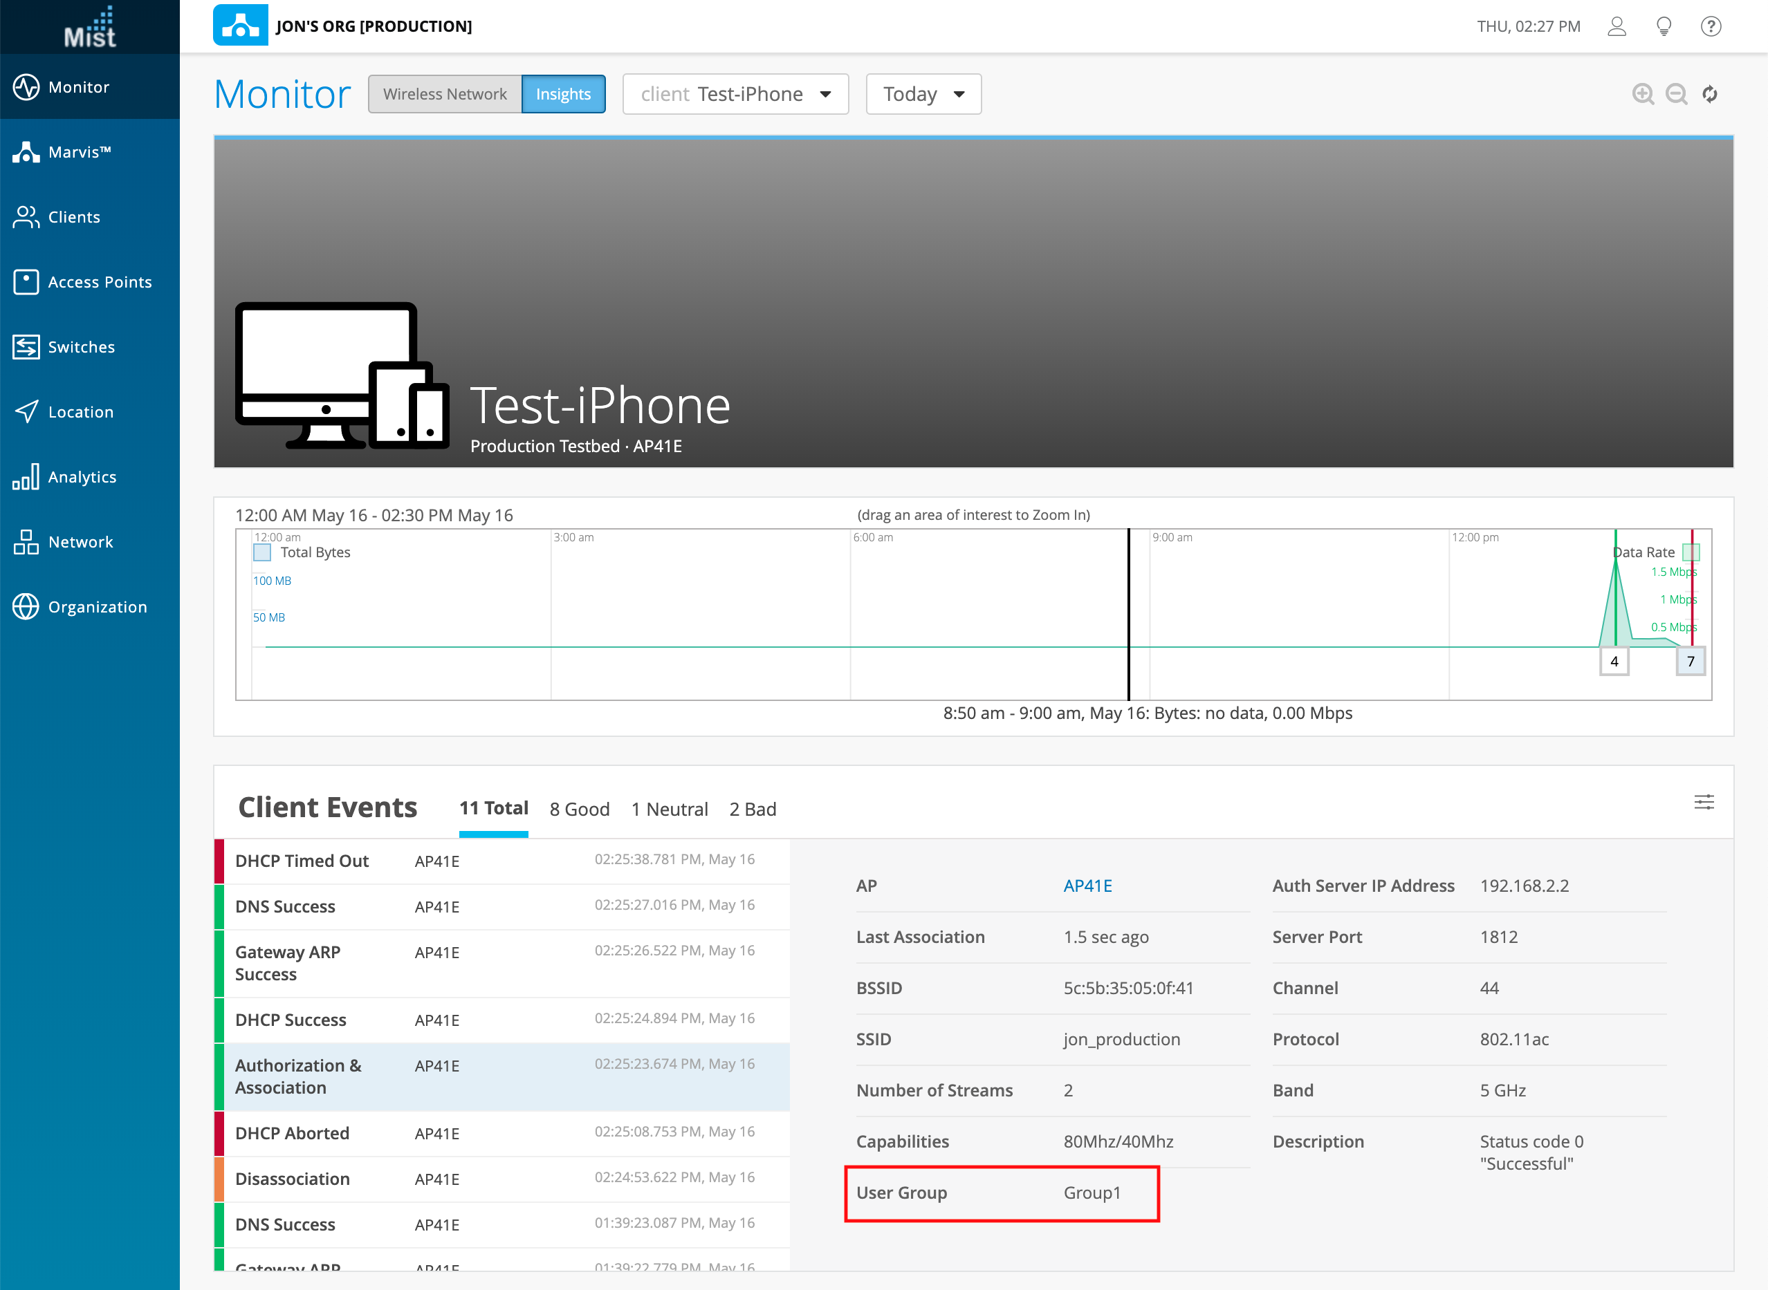Open the Today time range dropdown
The image size is (1768, 1290).
coord(923,95)
